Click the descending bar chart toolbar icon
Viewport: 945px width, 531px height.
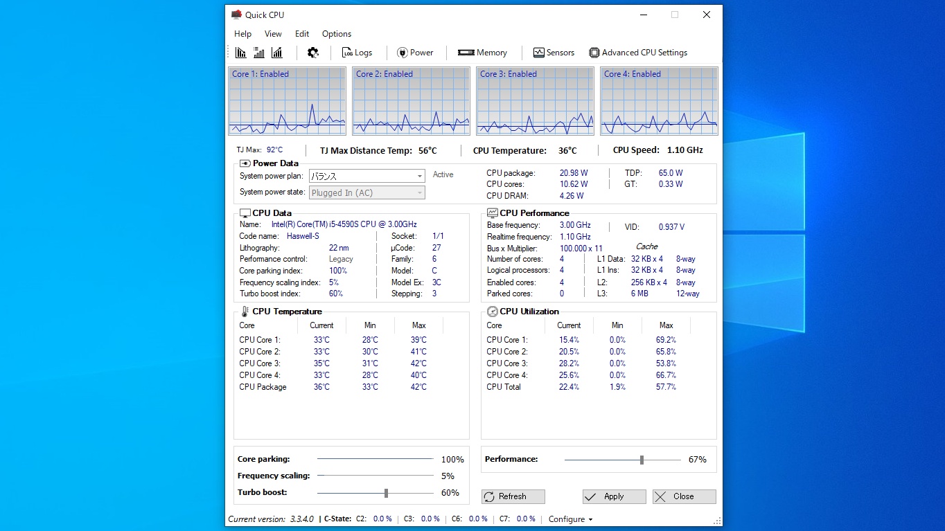240,53
